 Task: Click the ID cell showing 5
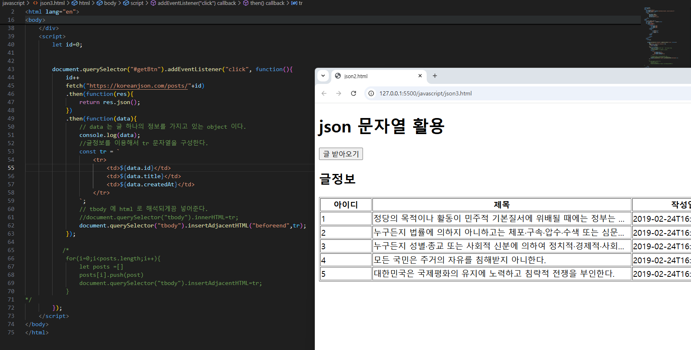click(346, 274)
